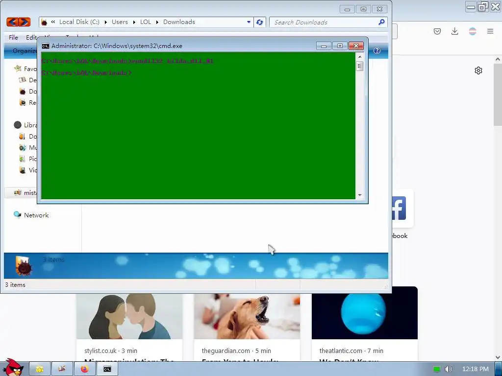Switch to Firefox from the taskbar
This screenshot has height=376, width=502.
coord(84,369)
